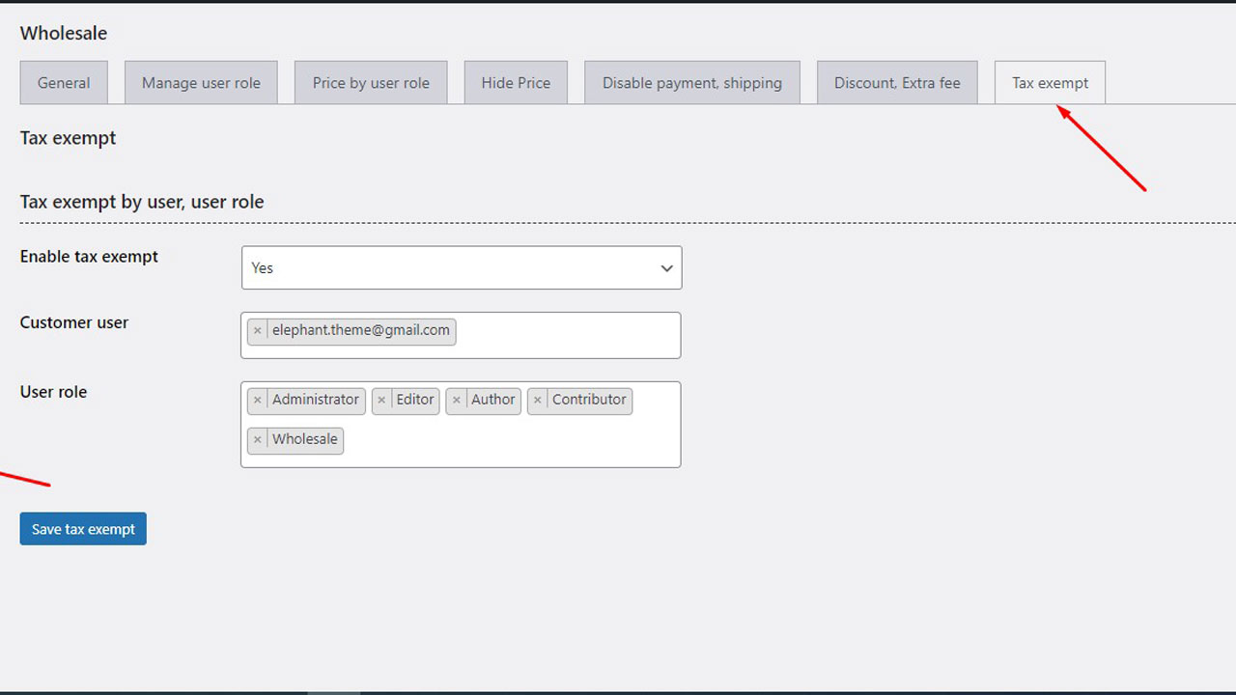Select the Tax exempt tab

pyautogui.click(x=1050, y=83)
